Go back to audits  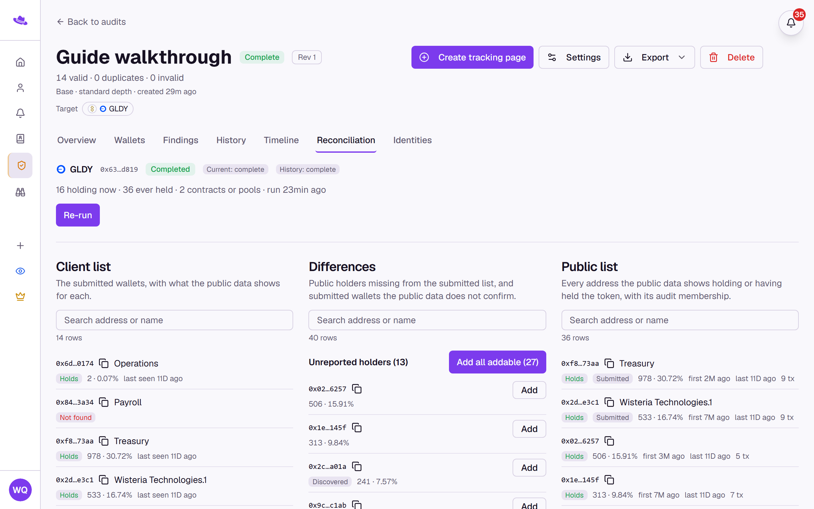[91, 22]
